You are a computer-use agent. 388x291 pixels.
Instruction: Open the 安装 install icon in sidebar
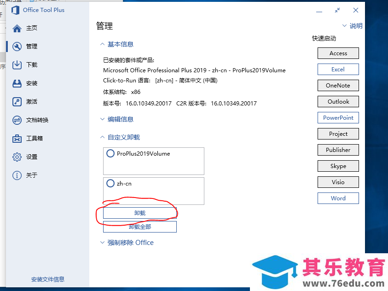click(x=17, y=83)
